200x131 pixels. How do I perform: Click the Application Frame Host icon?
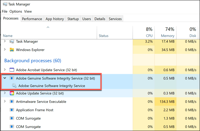[x=12, y=110]
